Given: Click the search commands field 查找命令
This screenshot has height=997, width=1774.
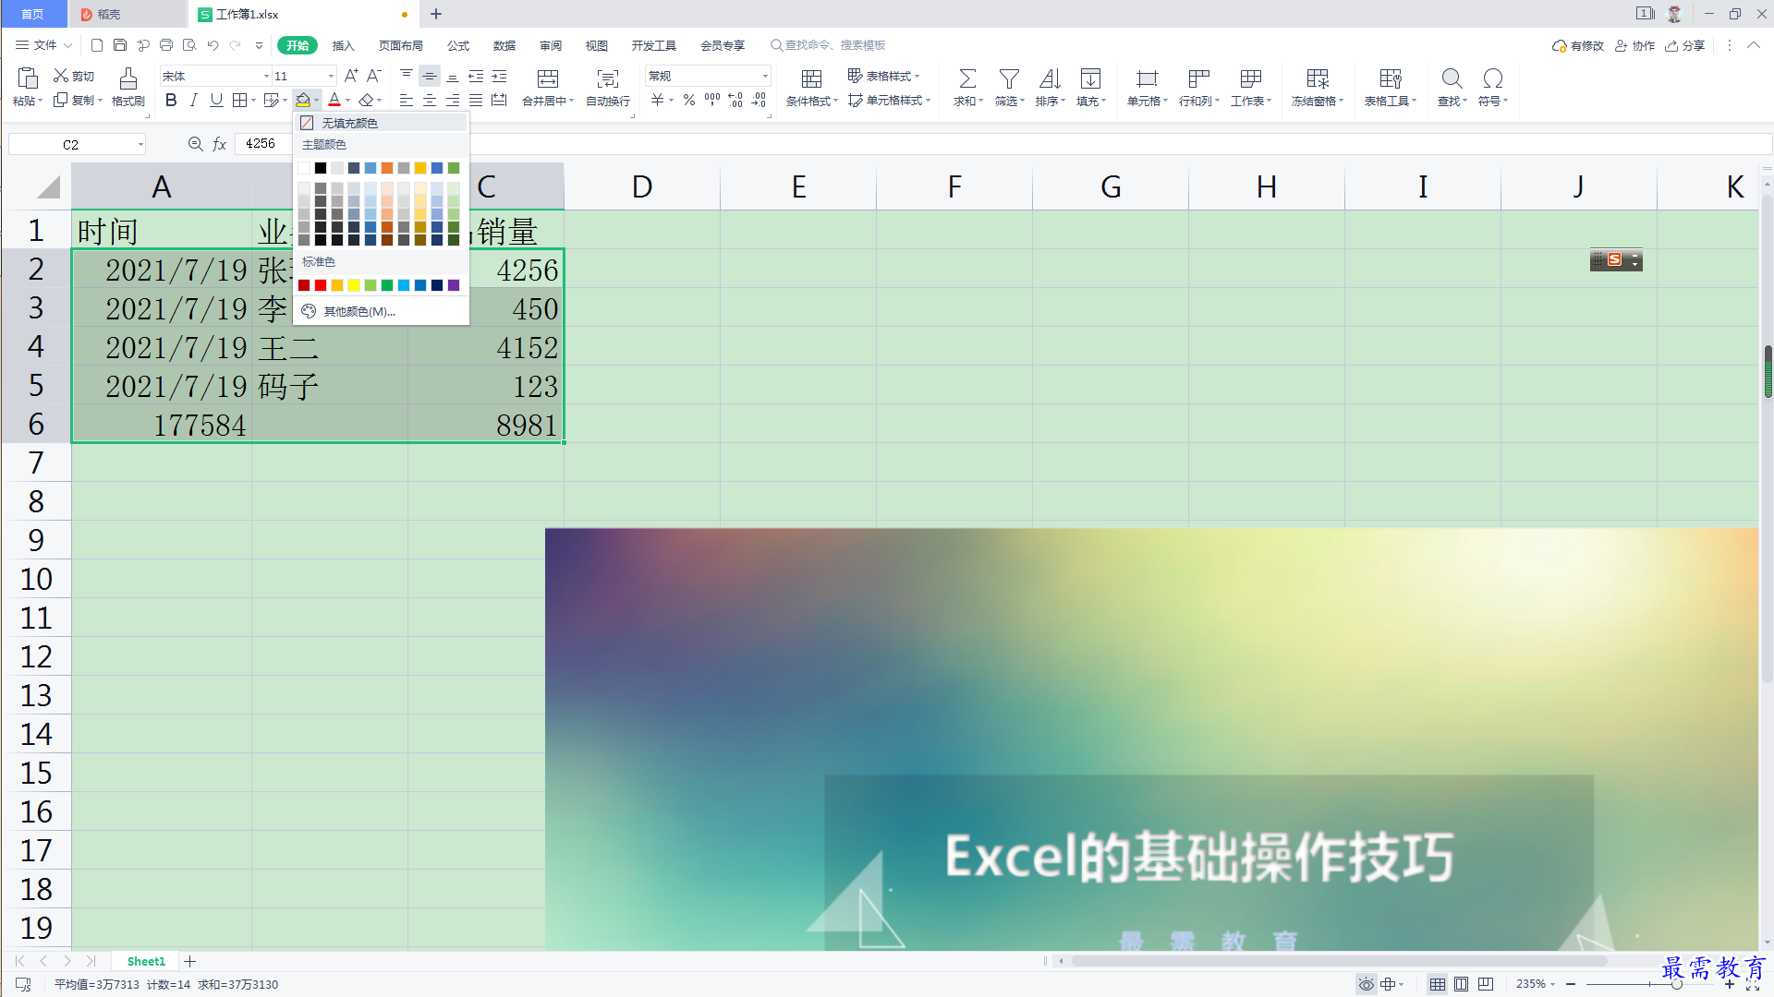Looking at the screenshot, I should (x=829, y=45).
